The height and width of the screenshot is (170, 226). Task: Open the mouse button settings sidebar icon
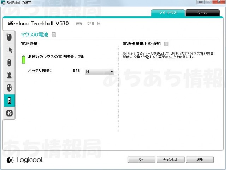click(x=9, y=37)
